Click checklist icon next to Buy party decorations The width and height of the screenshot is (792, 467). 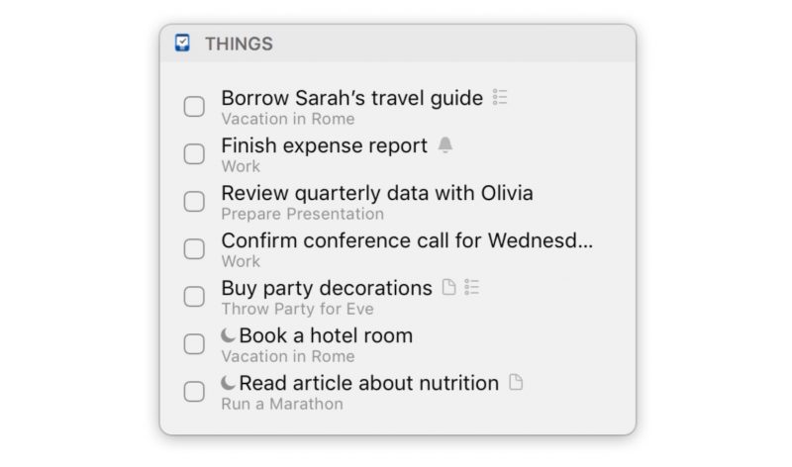(x=471, y=287)
